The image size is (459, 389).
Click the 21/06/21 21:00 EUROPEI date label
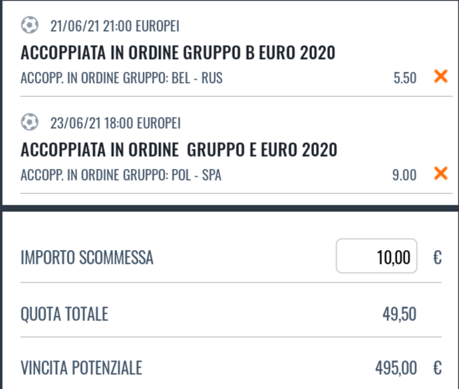(x=114, y=26)
